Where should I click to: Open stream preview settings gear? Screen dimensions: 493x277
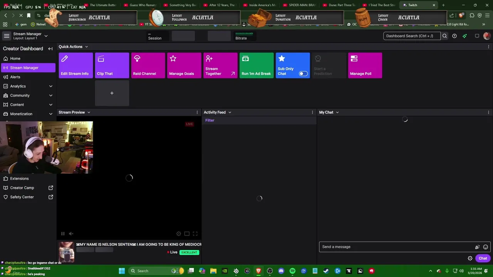click(179, 234)
